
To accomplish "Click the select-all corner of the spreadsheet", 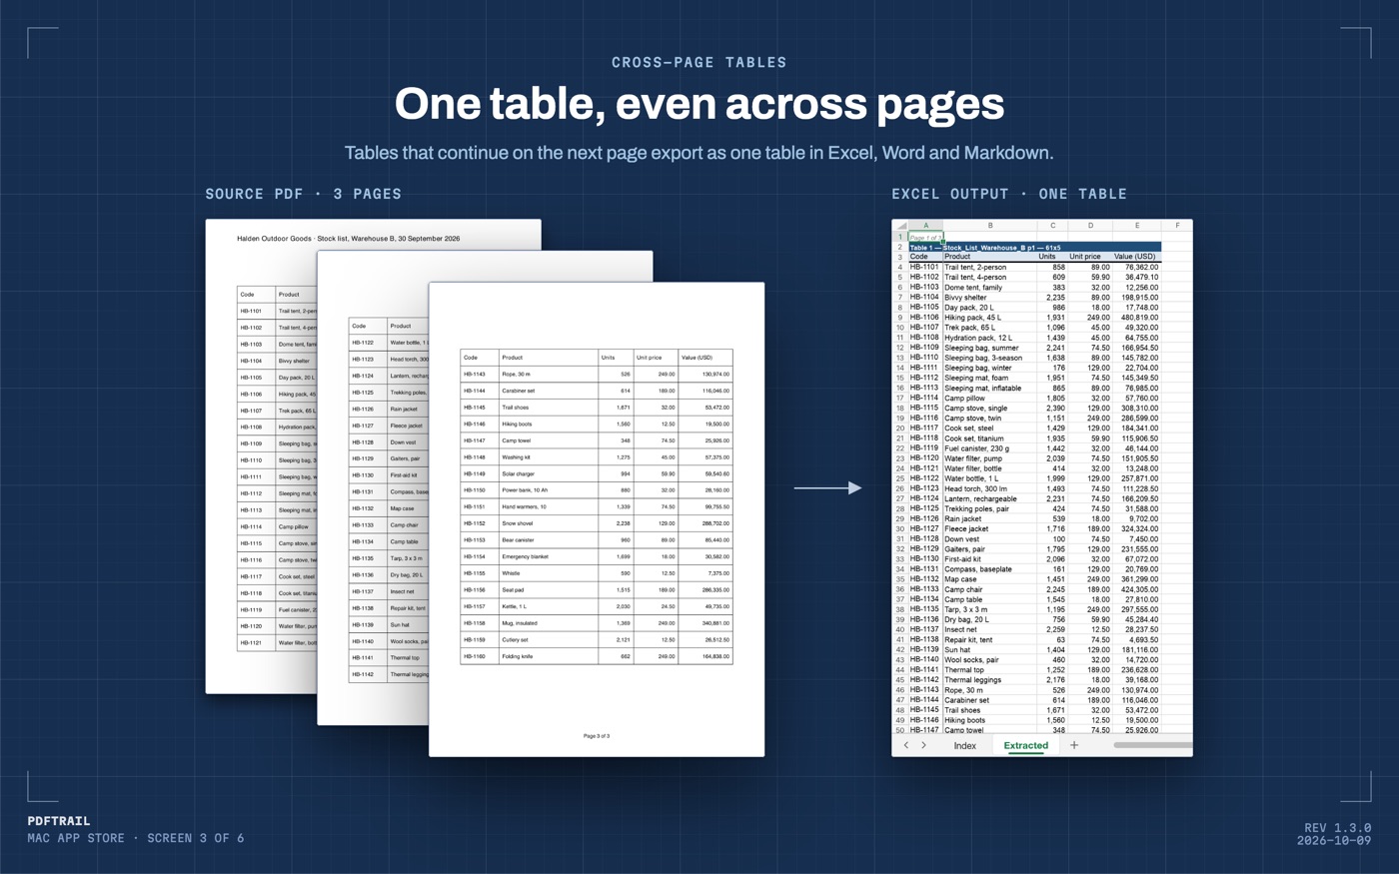I will pyautogui.click(x=900, y=226).
